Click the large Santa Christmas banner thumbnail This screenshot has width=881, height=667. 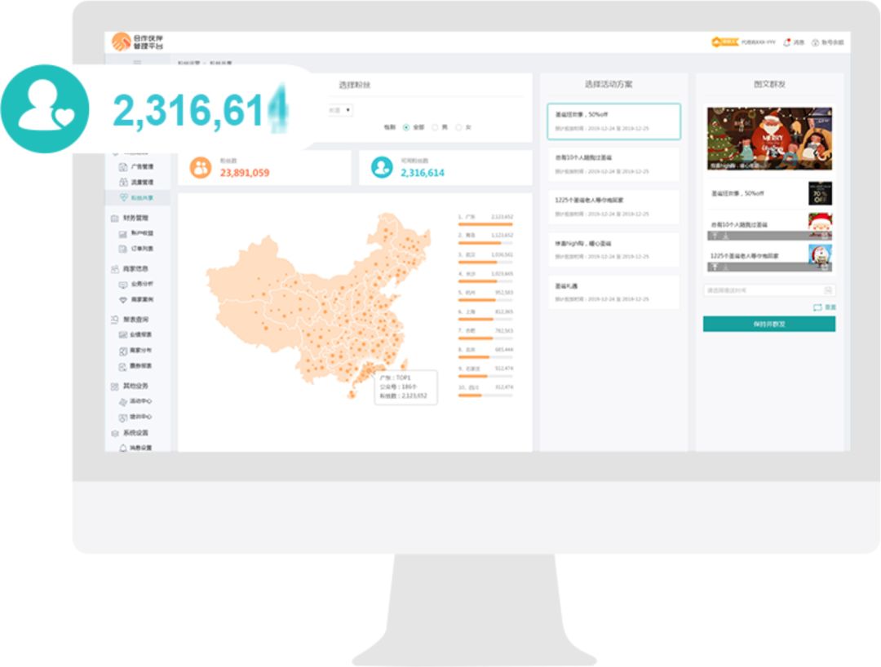click(769, 139)
